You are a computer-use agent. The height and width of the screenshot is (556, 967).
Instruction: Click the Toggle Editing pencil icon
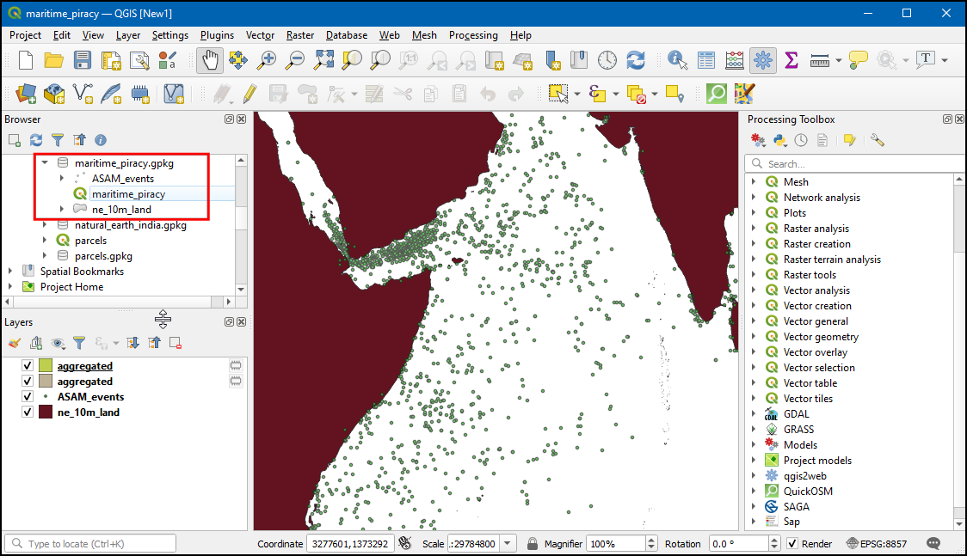pyautogui.click(x=249, y=95)
